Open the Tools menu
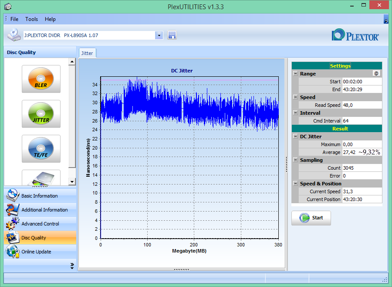 tap(31, 19)
